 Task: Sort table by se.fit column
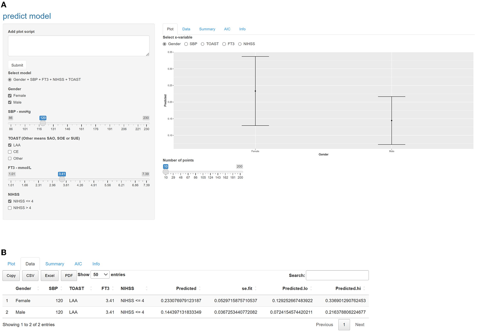[x=247, y=288]
